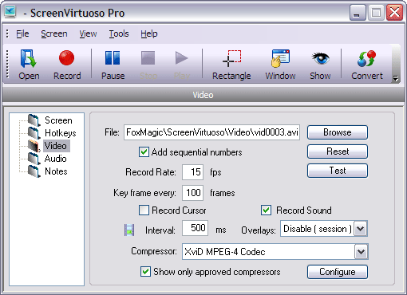The width and height of the screenshot is (407, 295).
Task: Click the Key frame every field
Action: [x=193, y=193]
